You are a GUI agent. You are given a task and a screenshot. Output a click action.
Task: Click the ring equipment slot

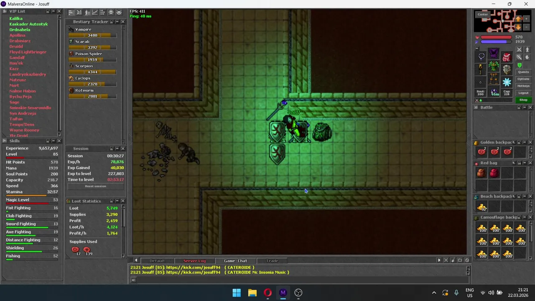coord(481,82)
